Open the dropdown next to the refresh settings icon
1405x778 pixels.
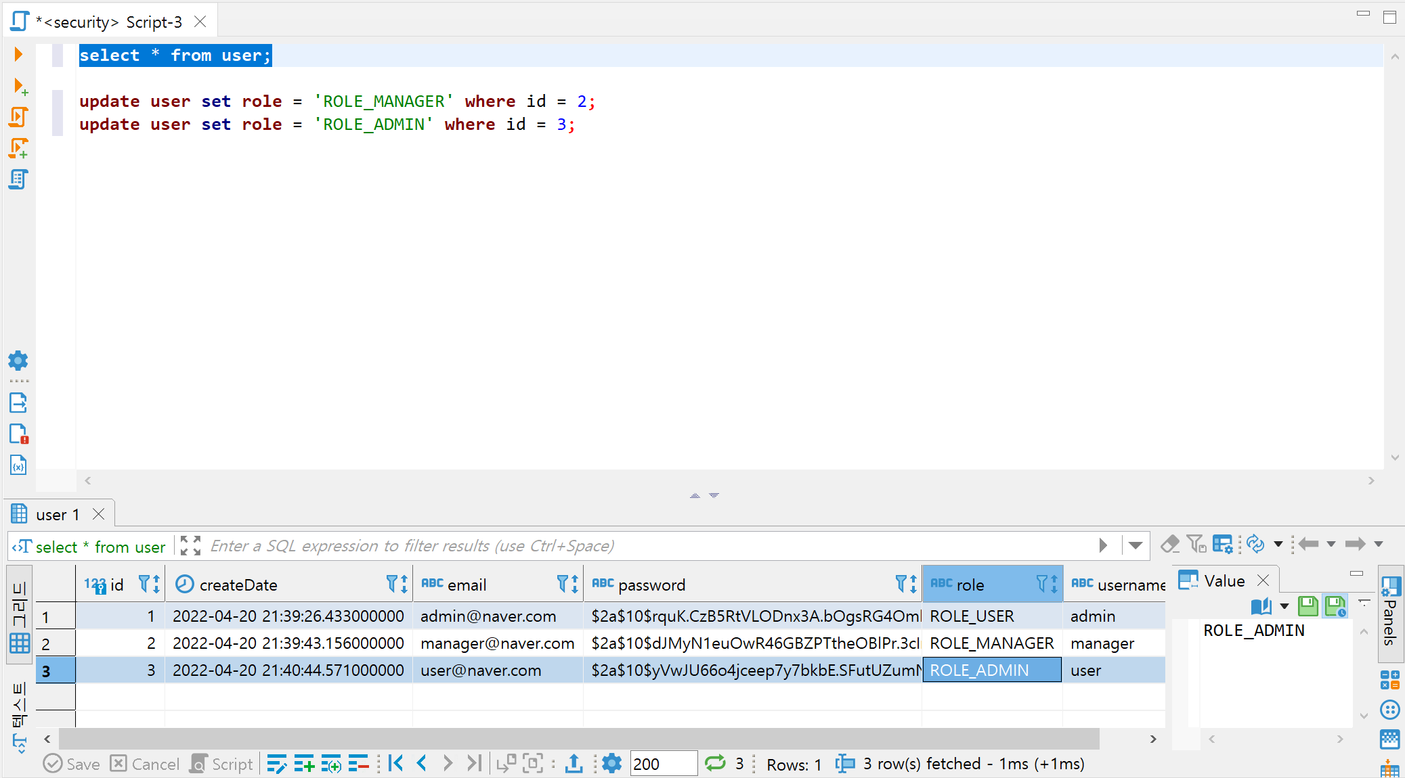pos(1278,544)
